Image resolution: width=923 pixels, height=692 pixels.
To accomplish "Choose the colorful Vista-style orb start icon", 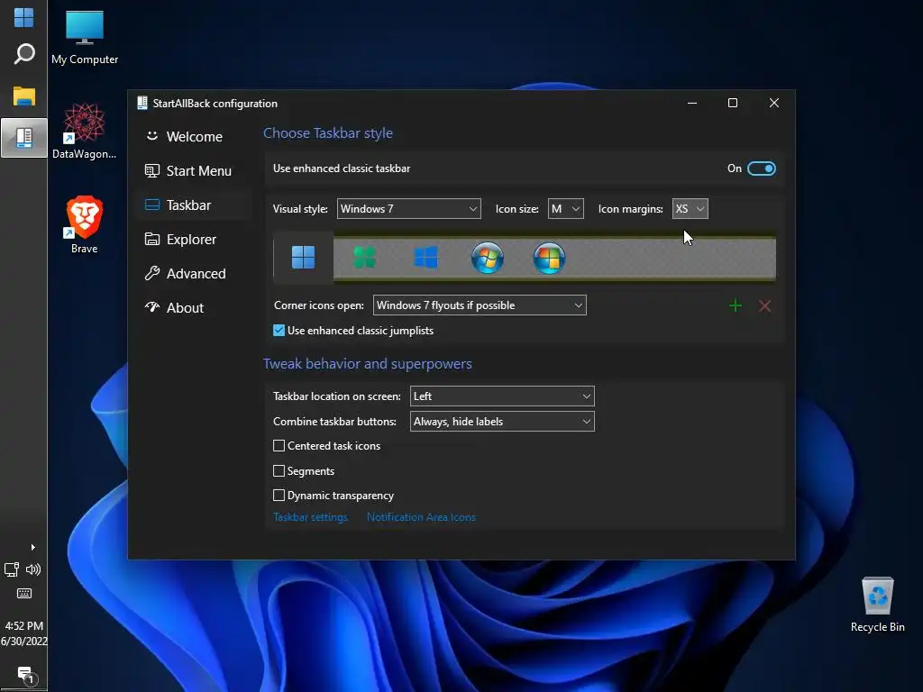I will click(x=549, y=257).
